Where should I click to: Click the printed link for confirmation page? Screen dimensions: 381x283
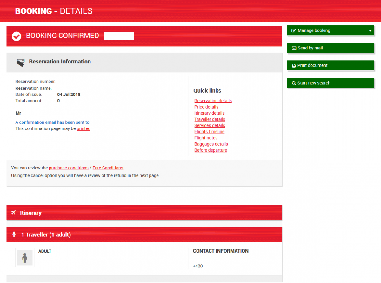84,128
